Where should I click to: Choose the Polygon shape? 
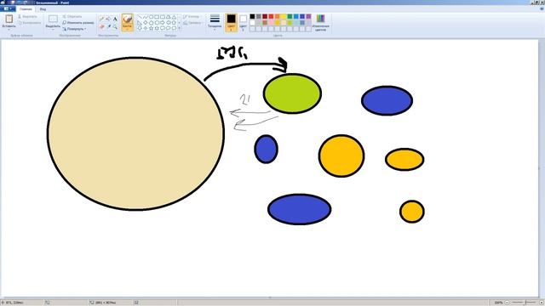[169, 17]
